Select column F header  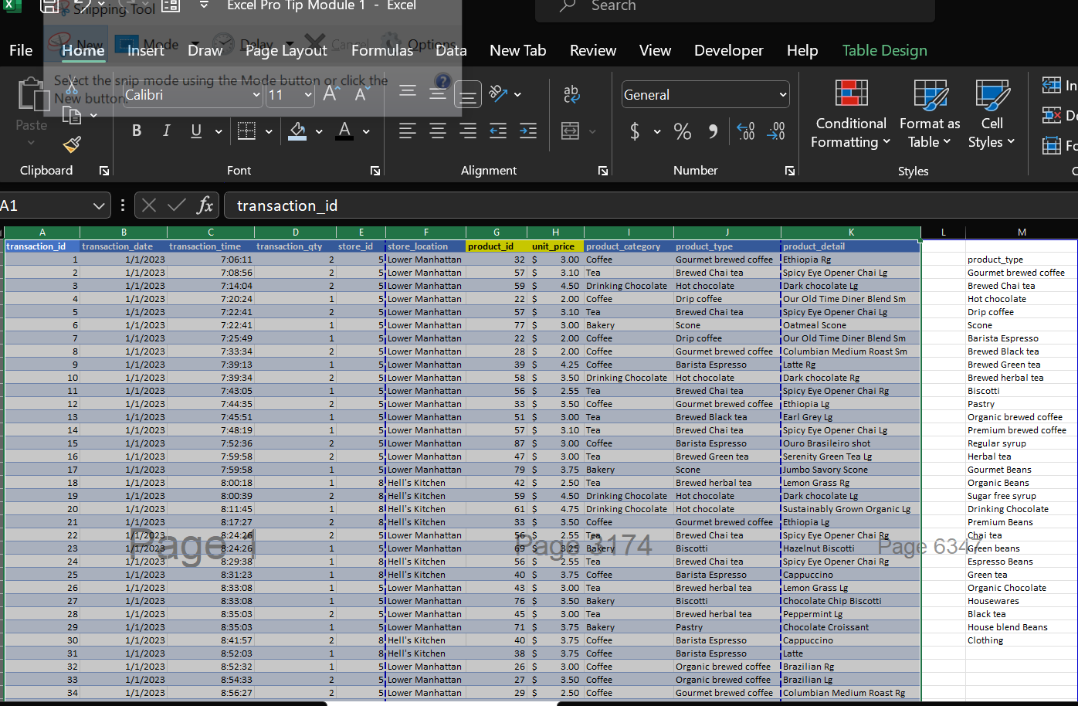click(x=425, y=232)
